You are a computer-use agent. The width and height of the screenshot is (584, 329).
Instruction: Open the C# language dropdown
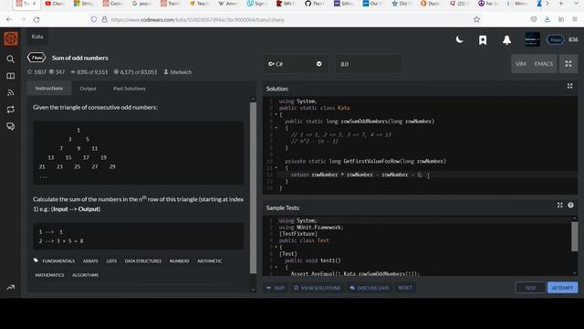click(295, 64)
